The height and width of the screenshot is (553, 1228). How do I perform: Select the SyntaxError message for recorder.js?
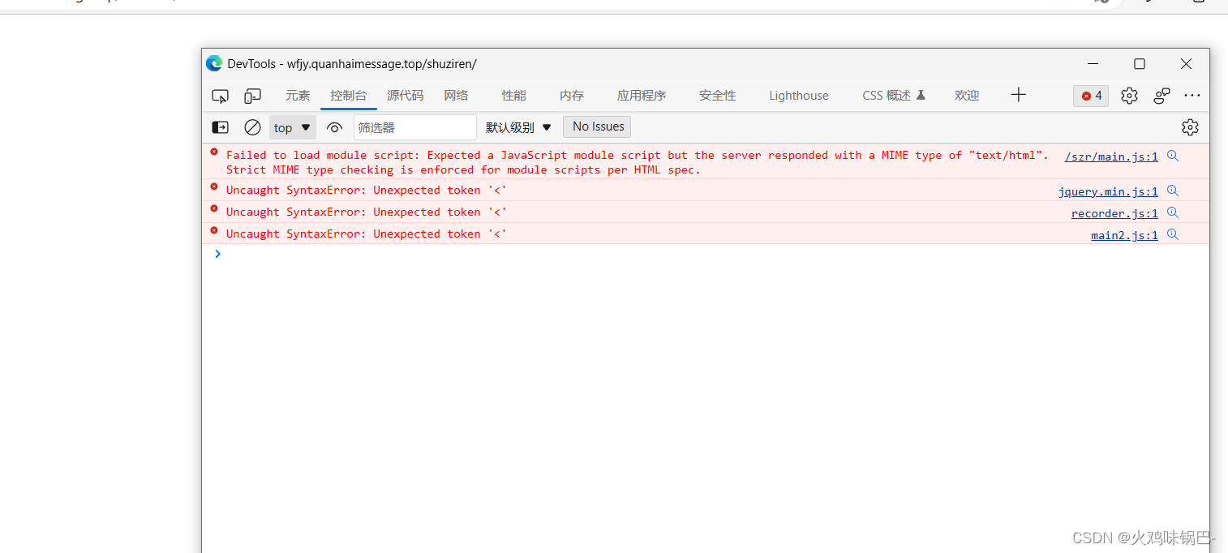point(366,212)
